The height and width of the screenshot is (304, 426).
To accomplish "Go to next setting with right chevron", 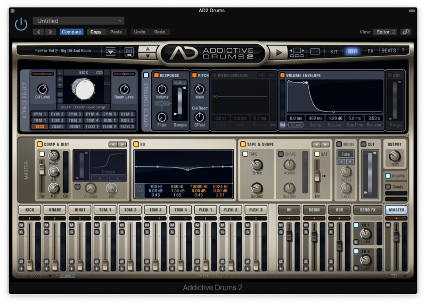I will point(50,32).
